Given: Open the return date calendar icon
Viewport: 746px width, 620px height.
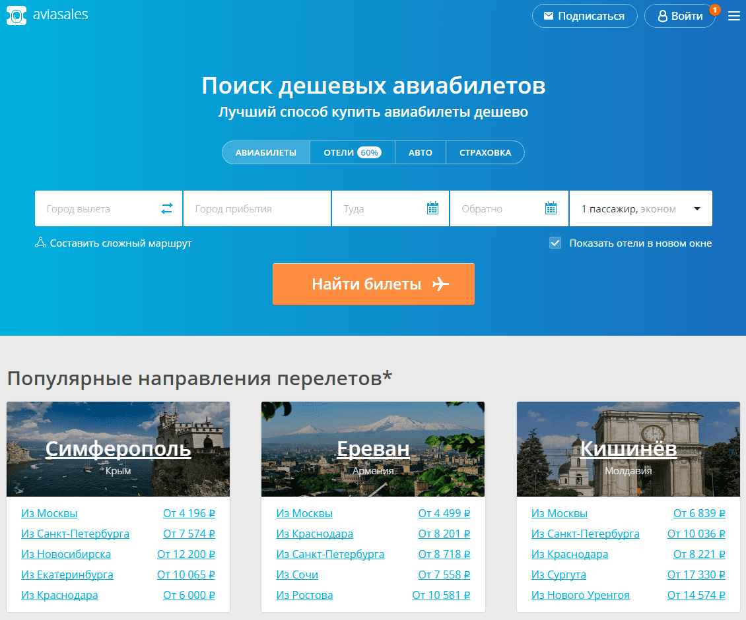Looking at the screenshot, I should click(551, 208).
